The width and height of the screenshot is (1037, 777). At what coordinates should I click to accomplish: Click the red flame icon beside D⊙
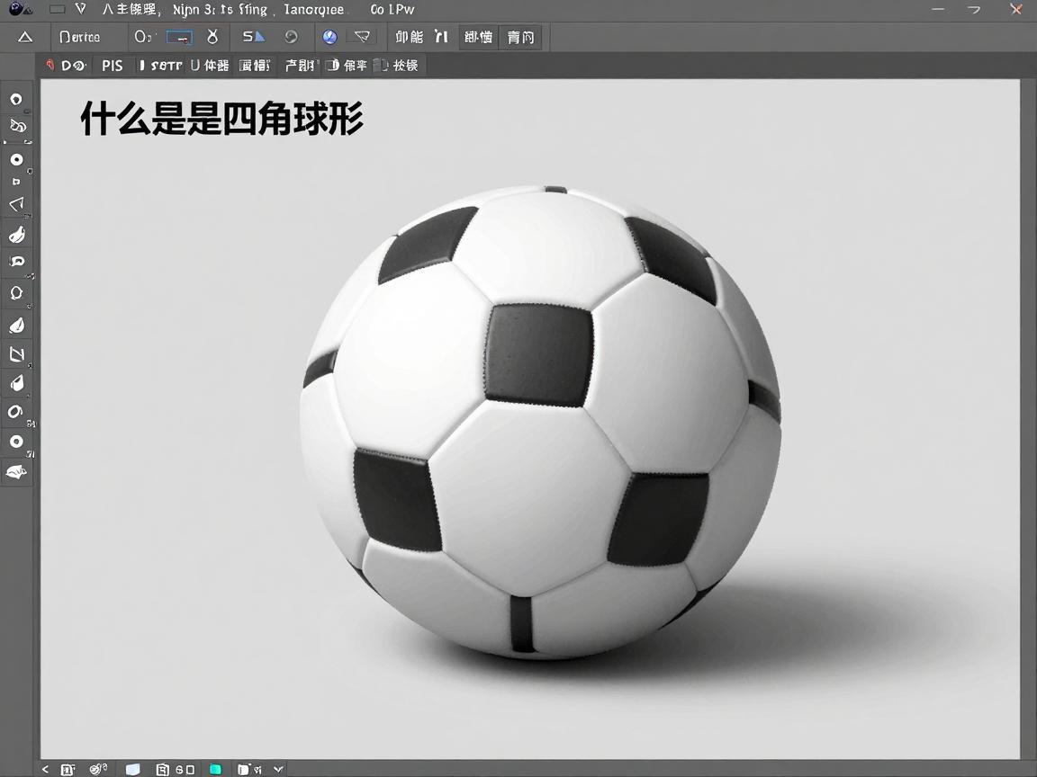(50, 66)
